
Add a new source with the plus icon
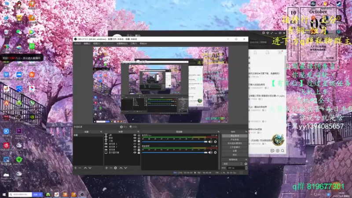(x=106, y=168)
